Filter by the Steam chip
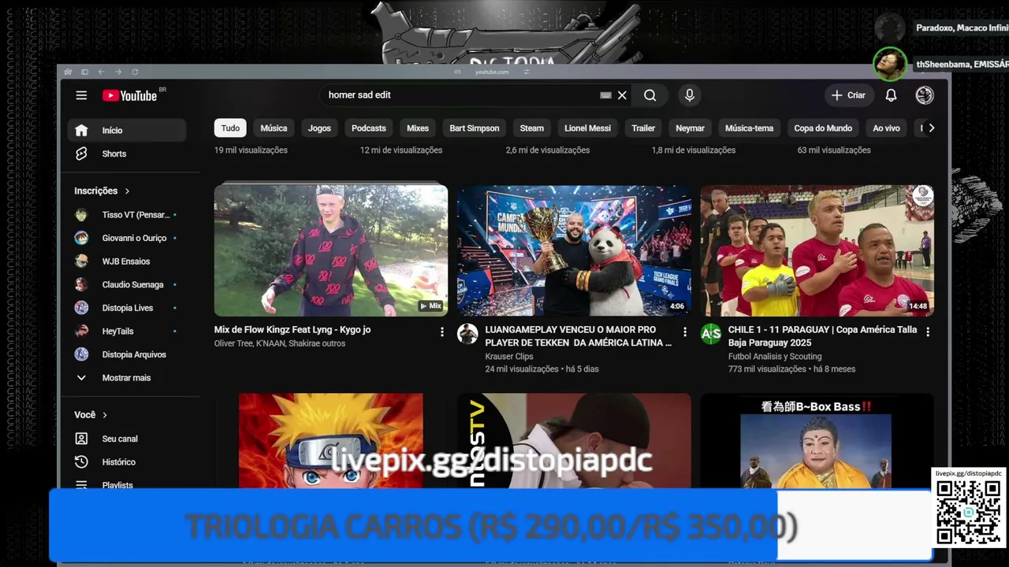The width and height of the screenshot is (1009, 567). point(532,128)
